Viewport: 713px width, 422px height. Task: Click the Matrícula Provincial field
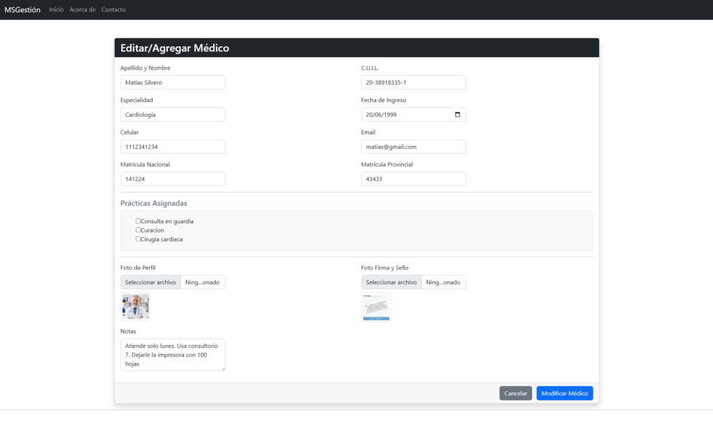pyautogui.click(x=413, y=179)
